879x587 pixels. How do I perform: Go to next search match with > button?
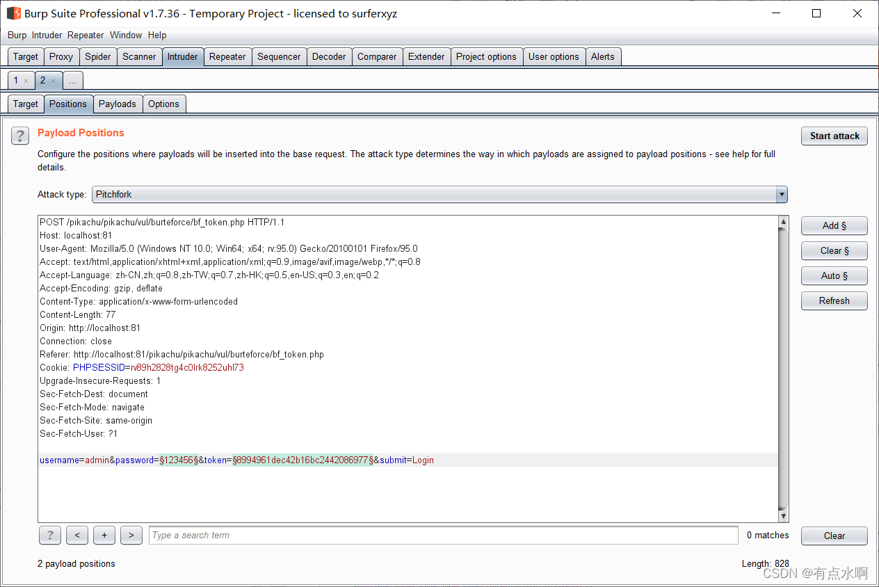point(131,536)
